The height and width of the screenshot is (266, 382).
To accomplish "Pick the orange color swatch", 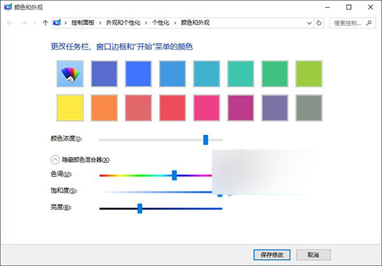I will [105, 108].
